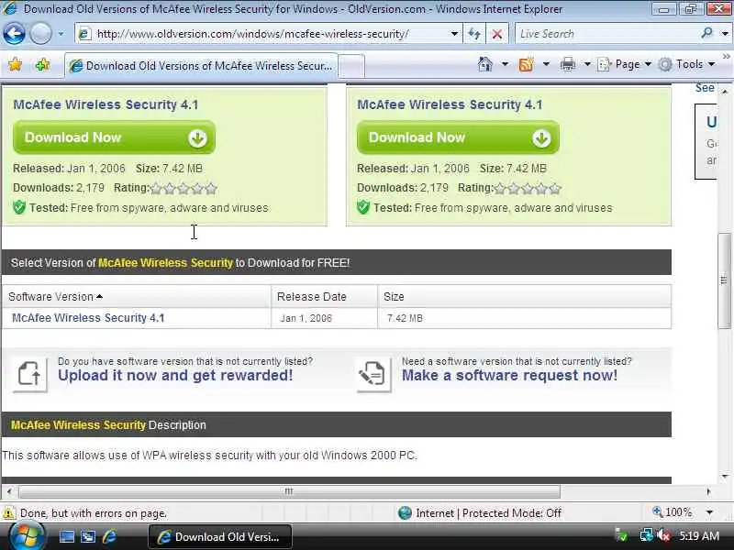This screenshot has width=734, height=550.
Task: Click the 5:19 AM system clock
Action: 699,536
